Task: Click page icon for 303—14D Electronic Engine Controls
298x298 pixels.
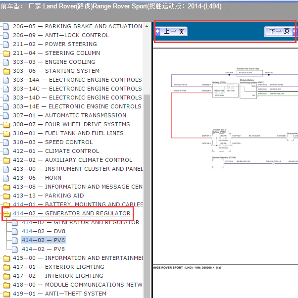Action: [x=6, y=98]
